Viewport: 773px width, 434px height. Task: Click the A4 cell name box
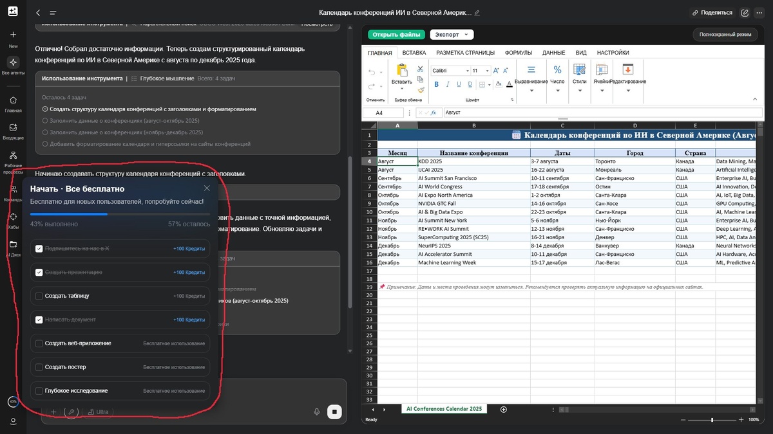click(384, 113)
